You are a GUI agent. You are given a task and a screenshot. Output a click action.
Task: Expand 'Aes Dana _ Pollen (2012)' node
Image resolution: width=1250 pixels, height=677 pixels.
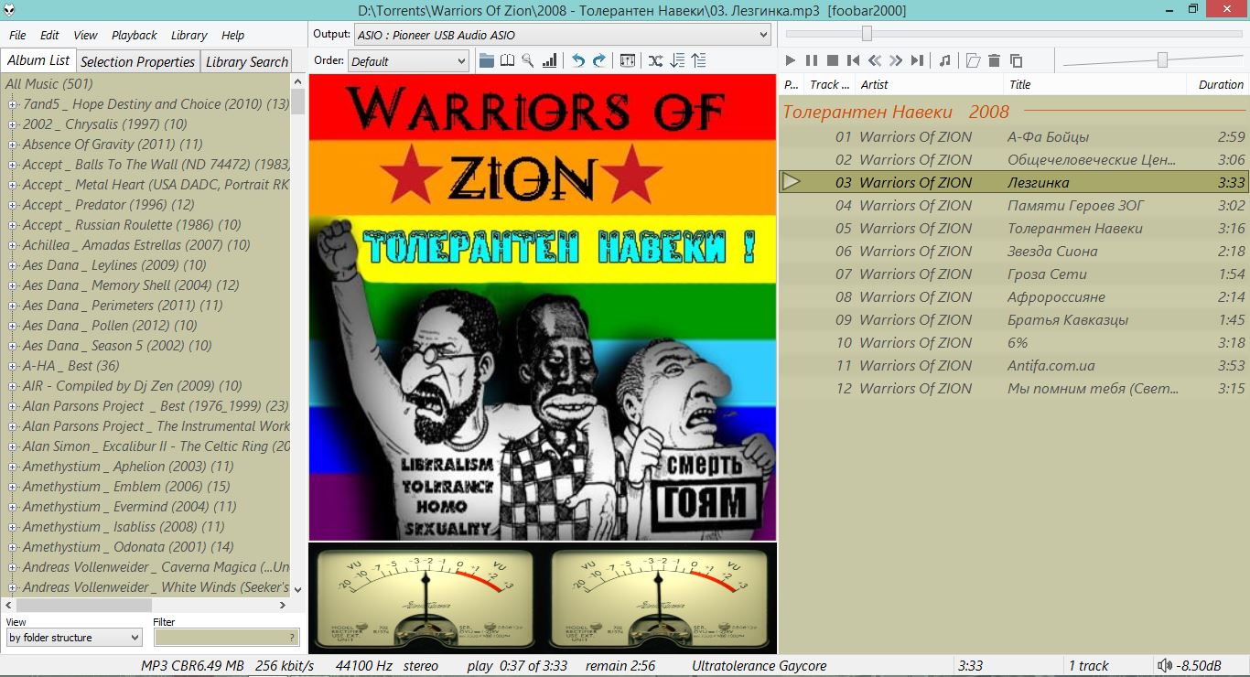[13, 326]
